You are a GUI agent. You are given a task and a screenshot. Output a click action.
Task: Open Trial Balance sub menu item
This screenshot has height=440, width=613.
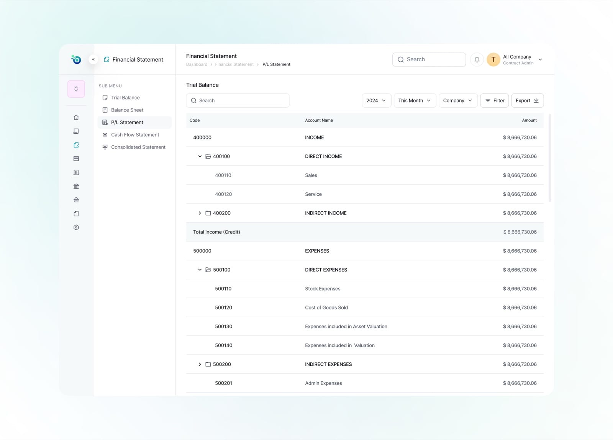[x=134, y=98]
